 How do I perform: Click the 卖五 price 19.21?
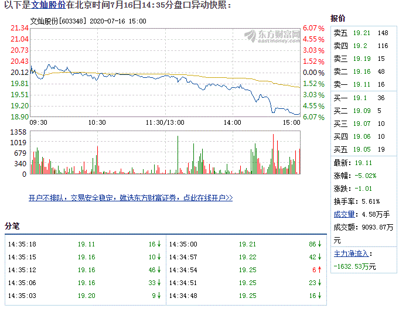(x=362, y=33)
